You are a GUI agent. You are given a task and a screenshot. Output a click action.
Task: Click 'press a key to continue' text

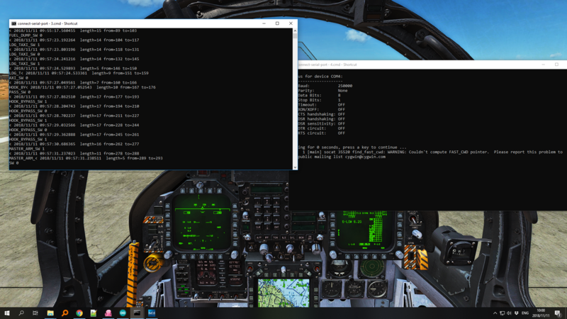click(x=369, y=147)
